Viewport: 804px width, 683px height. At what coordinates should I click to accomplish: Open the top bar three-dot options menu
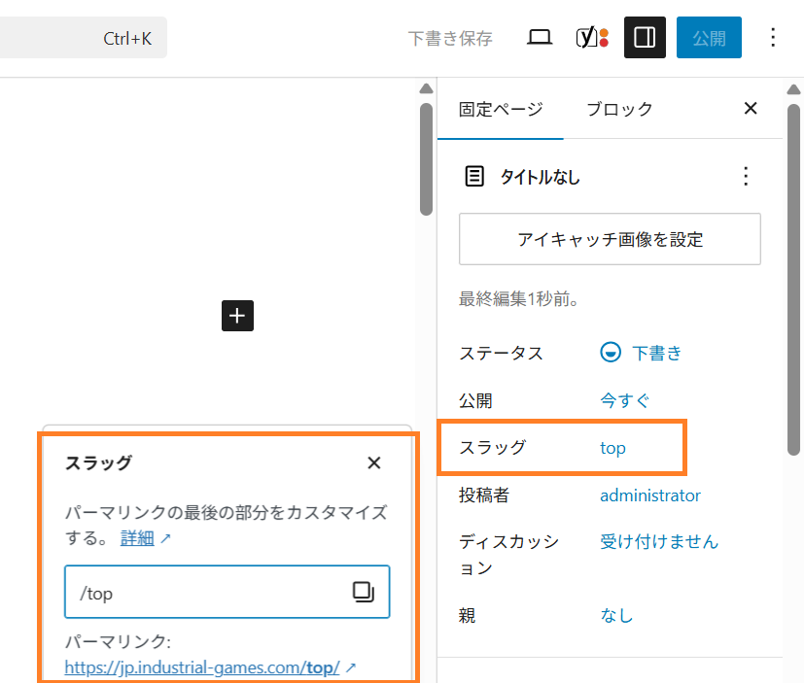click(x=773, y=38)
